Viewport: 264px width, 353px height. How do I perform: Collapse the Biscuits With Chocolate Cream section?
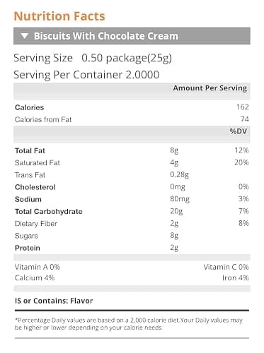[x=132, y=36]
